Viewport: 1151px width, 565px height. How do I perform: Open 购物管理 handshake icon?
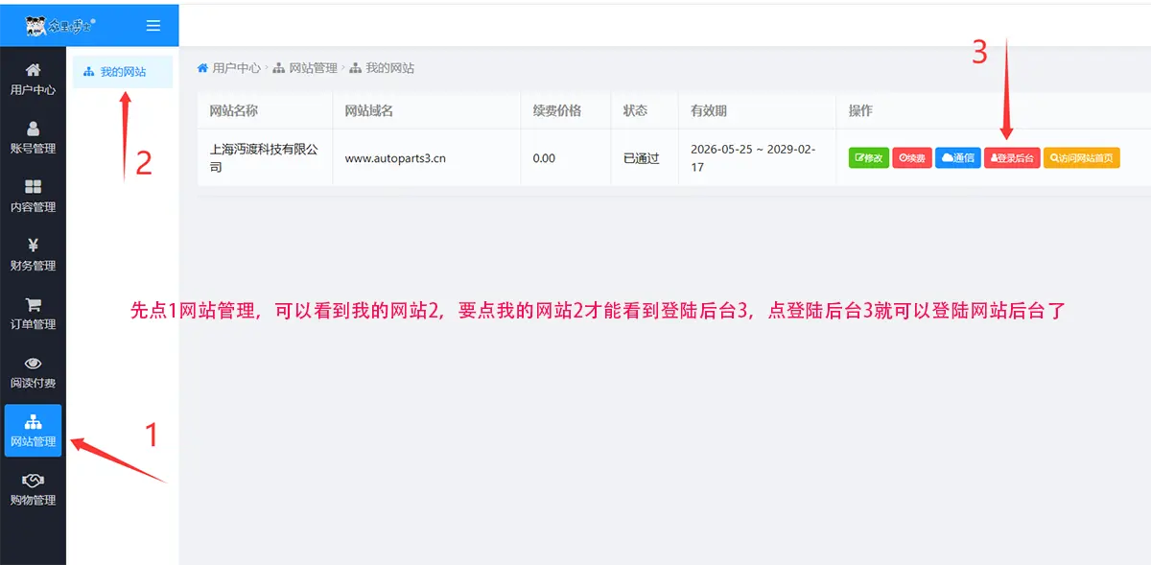[33, 481]
